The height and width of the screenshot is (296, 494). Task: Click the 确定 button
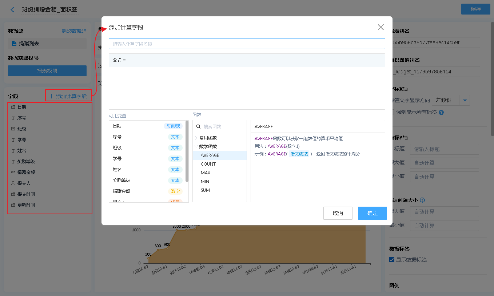372,213
